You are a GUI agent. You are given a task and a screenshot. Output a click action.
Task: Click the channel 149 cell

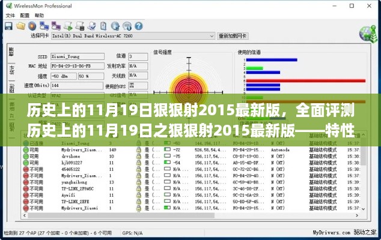[x=113, y=150]
